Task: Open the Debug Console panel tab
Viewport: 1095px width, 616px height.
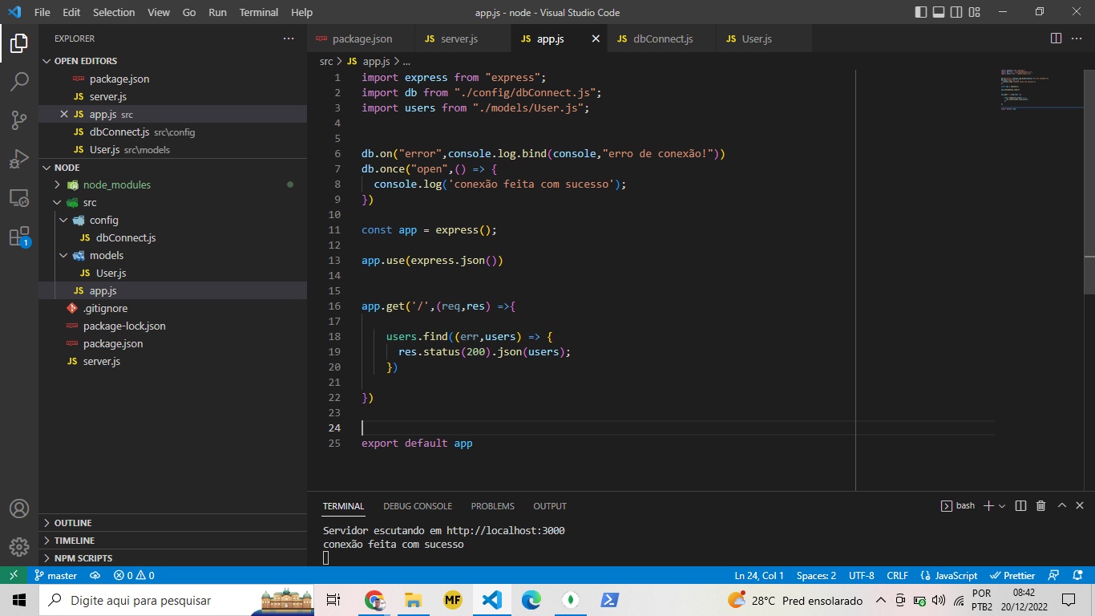Action: click(x=418, y=506)
